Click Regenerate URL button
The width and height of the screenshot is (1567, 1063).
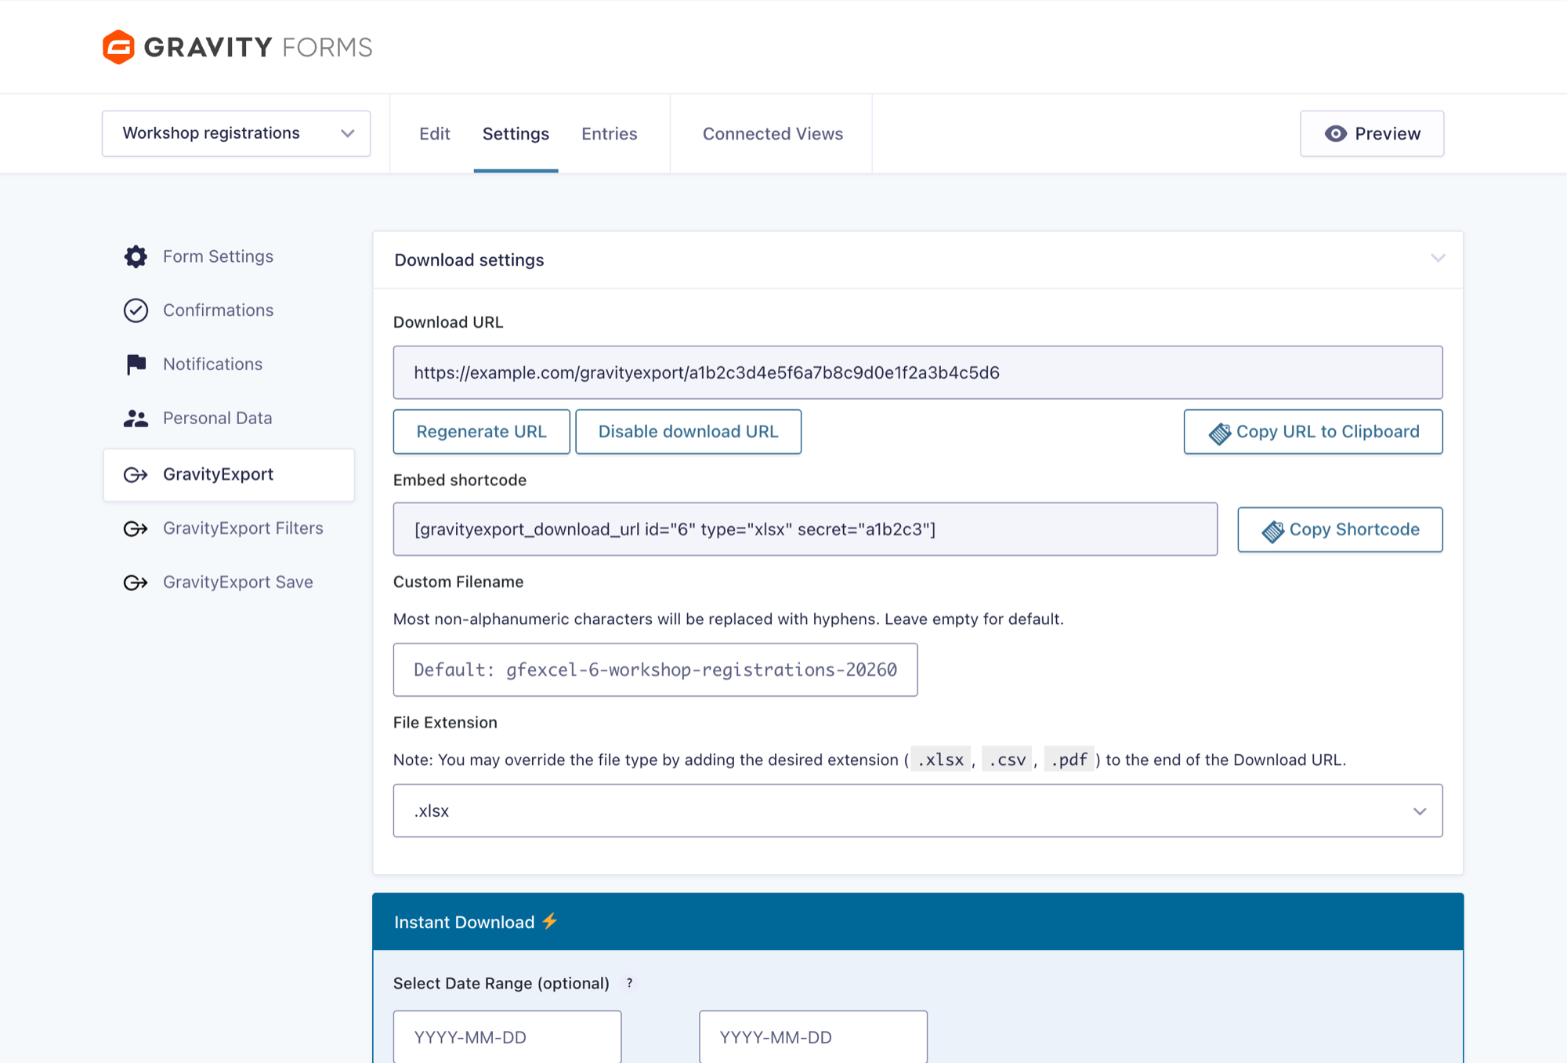coord(481,432)
